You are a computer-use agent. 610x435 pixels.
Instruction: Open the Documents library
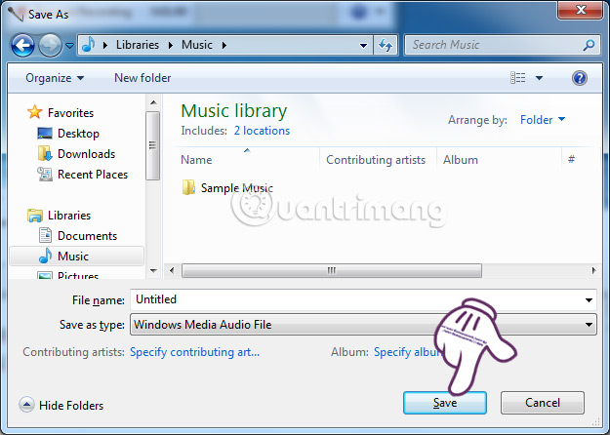coord(87,236)
